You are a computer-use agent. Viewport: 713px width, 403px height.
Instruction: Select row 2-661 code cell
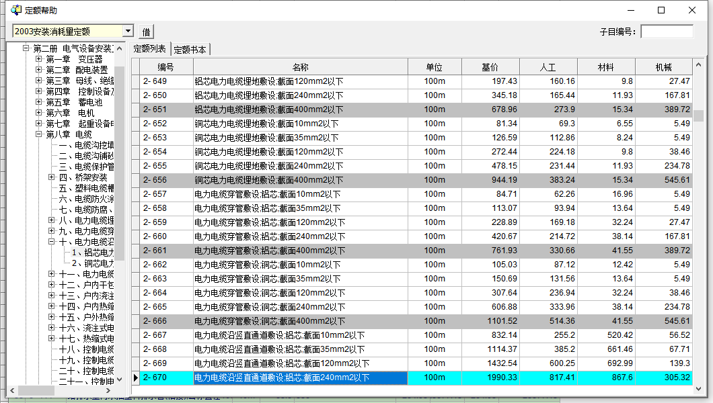point(166,251)
